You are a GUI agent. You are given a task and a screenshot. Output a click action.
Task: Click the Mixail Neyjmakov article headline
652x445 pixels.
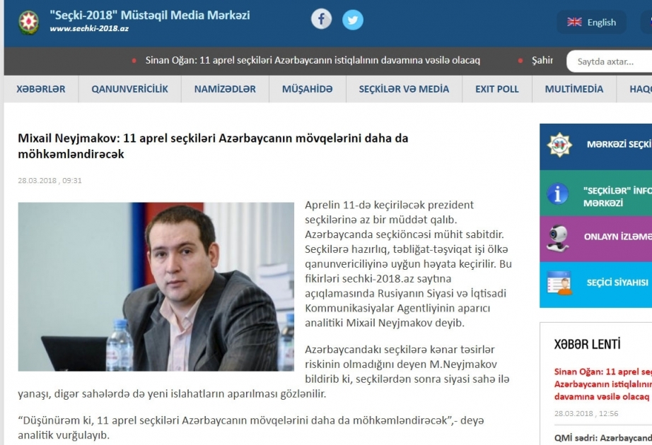[213, 146]
